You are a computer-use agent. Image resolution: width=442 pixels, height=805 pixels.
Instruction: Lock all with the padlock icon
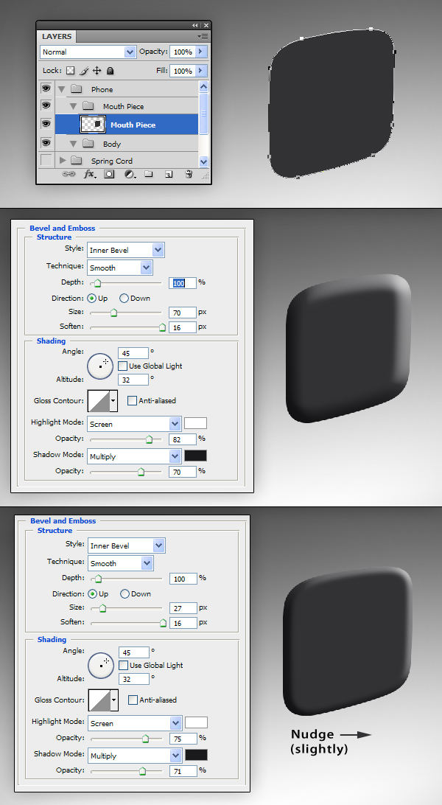coord(110,70)
